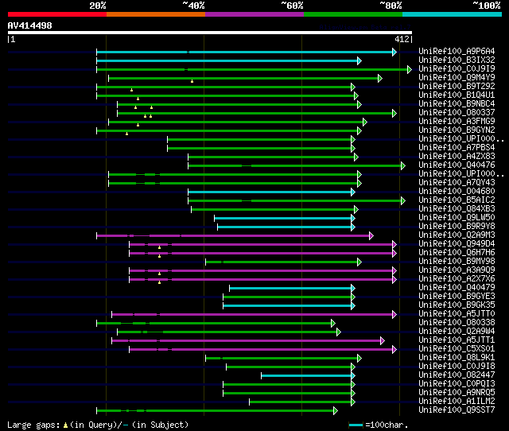
Task: Open hit UniRef100_B3IX32
Action: pos(457,60)
